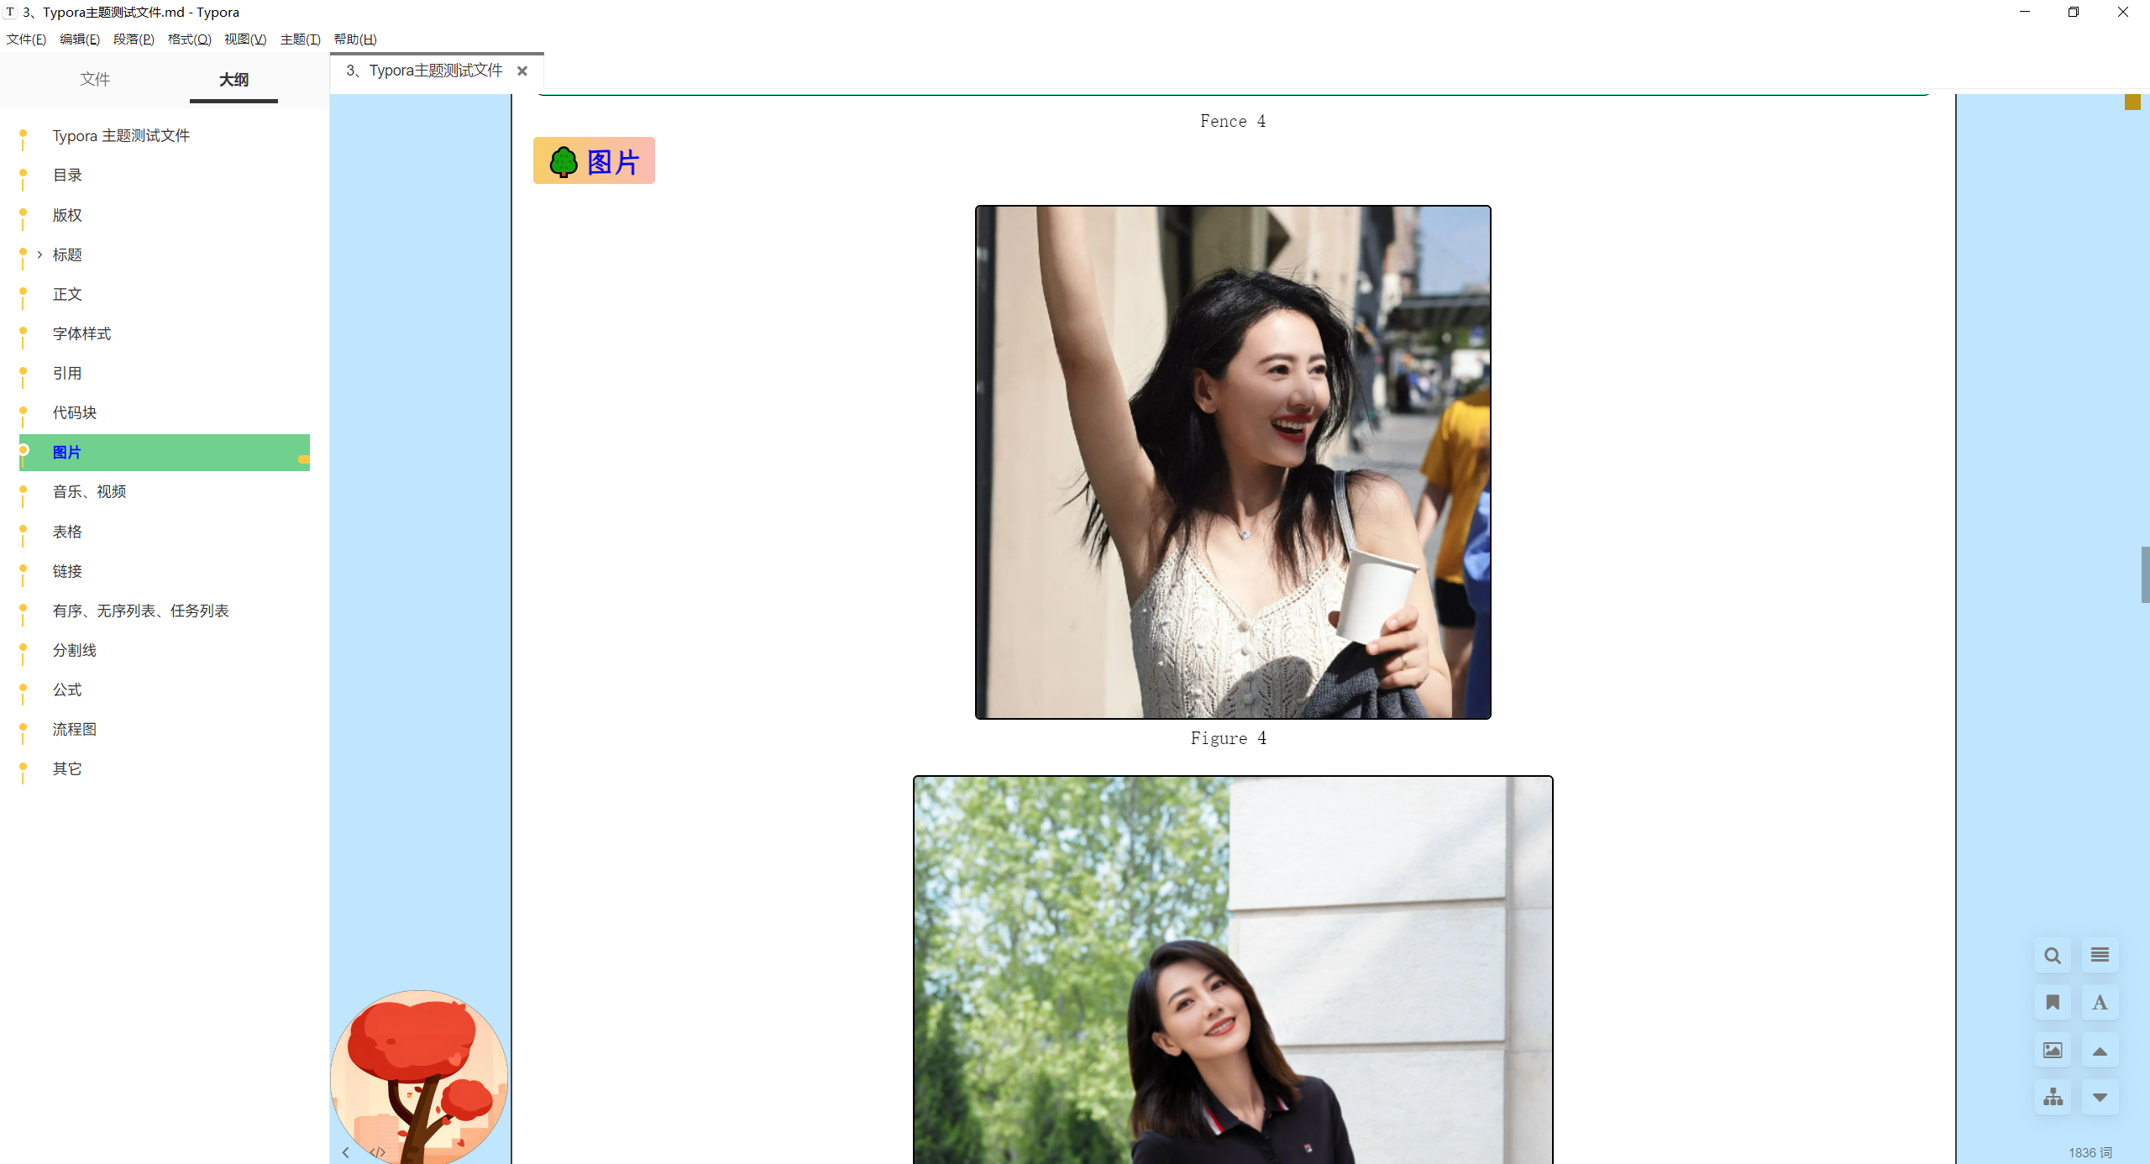Click the 1836 词 word count
Image resolution: width=2150 pixels, height=1164 pixels.
tap(2090, 1152)
